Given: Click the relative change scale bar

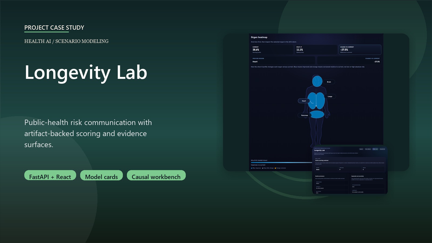Looking at the screenshot, I should click(x=282, y=163).
